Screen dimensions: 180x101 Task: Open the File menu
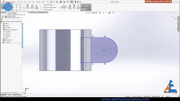point(18,2)
